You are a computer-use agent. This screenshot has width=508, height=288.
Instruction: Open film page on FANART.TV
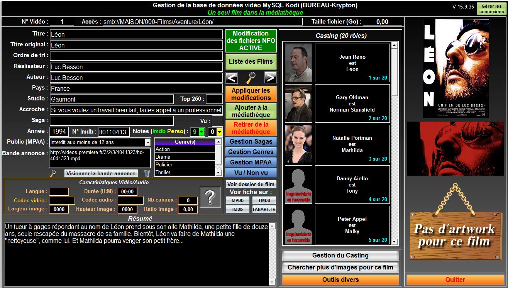click(264, 209)
